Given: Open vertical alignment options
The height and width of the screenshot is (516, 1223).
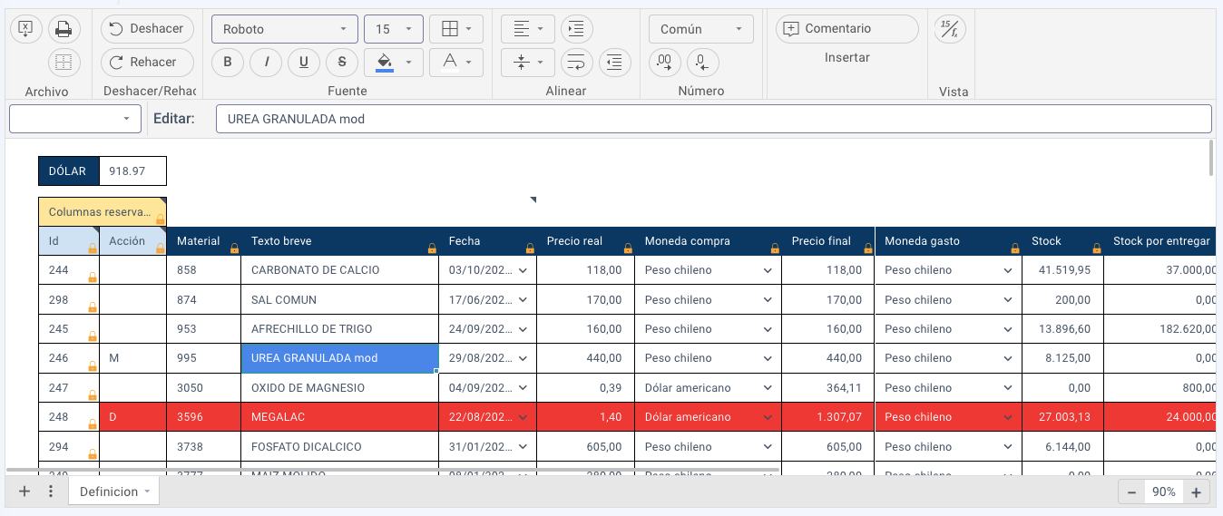Looking at the screenshot, I should tap(528, 63).
